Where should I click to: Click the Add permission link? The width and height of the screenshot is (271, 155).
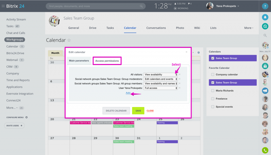pyautogui.click(x=128, y=93)
